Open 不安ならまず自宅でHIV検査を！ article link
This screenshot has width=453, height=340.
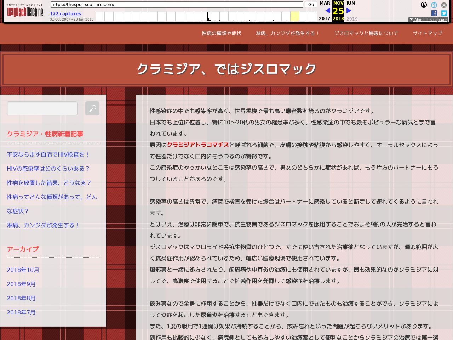point(48,154)
